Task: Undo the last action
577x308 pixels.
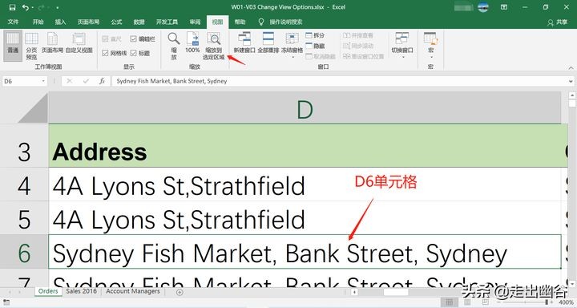Action: pos(25,7)
